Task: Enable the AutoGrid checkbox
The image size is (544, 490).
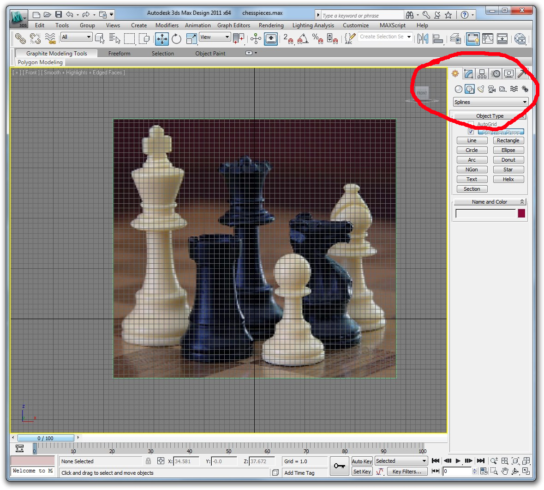Action: click(x=471, y=124)
